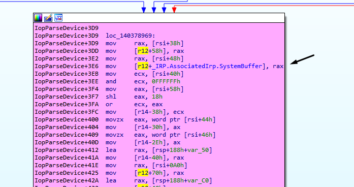This screenshot has width=354, height=187.
Task: Click the 'or ecx, eax' instruction
Action: 134,104
